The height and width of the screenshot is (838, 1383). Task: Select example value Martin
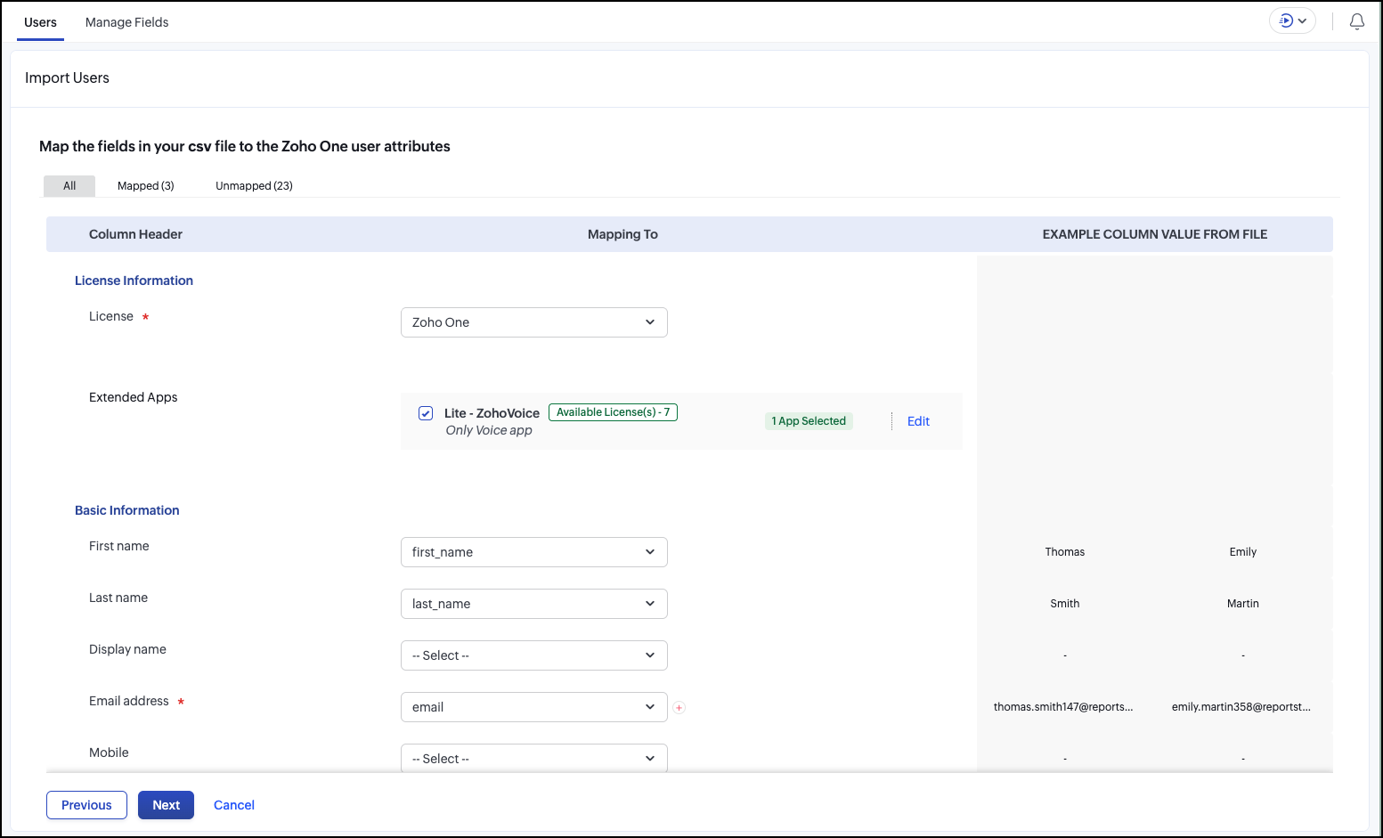1243,604
